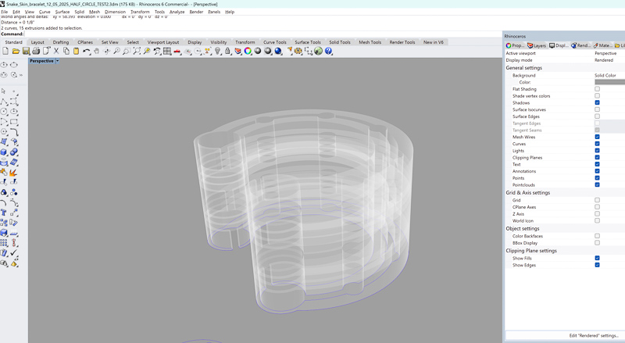Viewport: 625px width, 343px height.
Task: Change the Display mode Rendered dropdown
Action: pos(605,60)
